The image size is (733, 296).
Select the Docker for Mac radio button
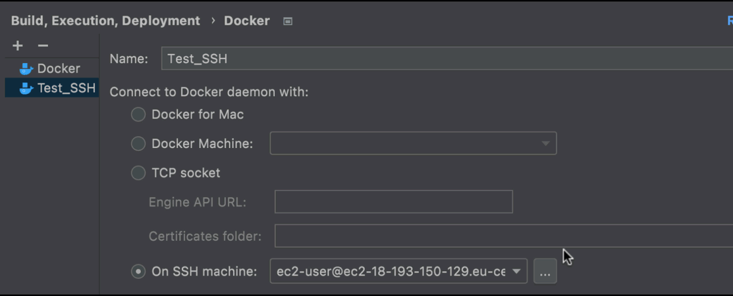pyautogui.click(x=138, y=114)
